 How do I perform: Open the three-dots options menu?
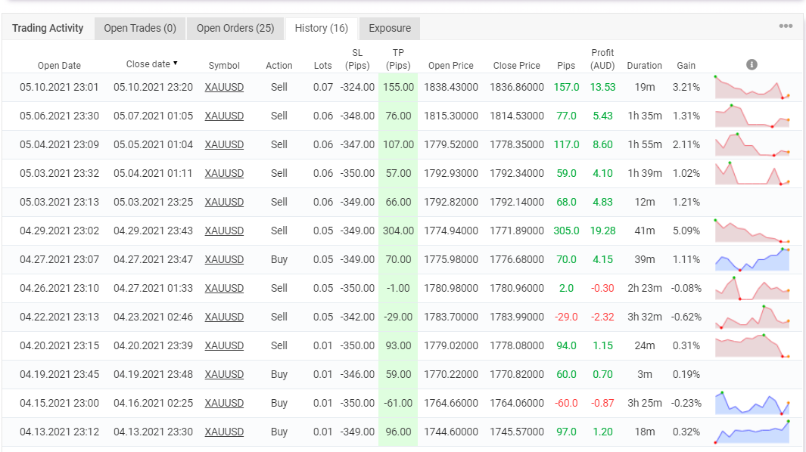(786, 26)
